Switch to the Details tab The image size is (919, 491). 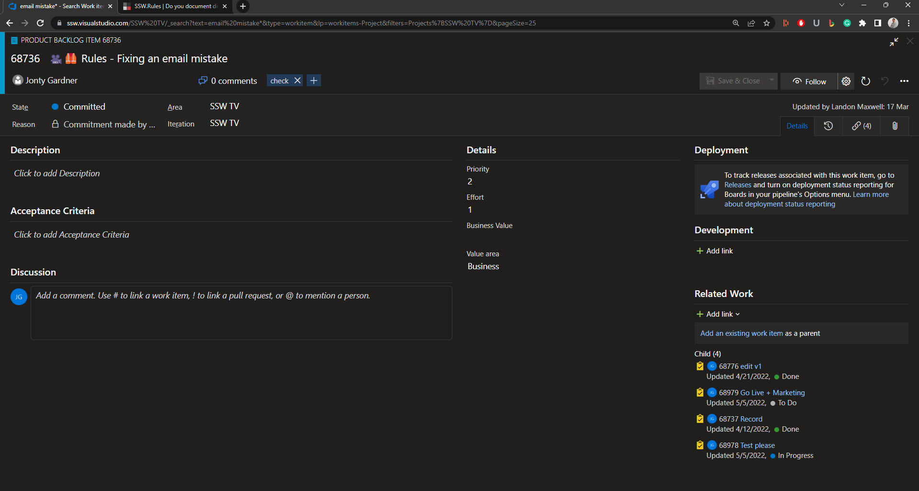(797, 126)
